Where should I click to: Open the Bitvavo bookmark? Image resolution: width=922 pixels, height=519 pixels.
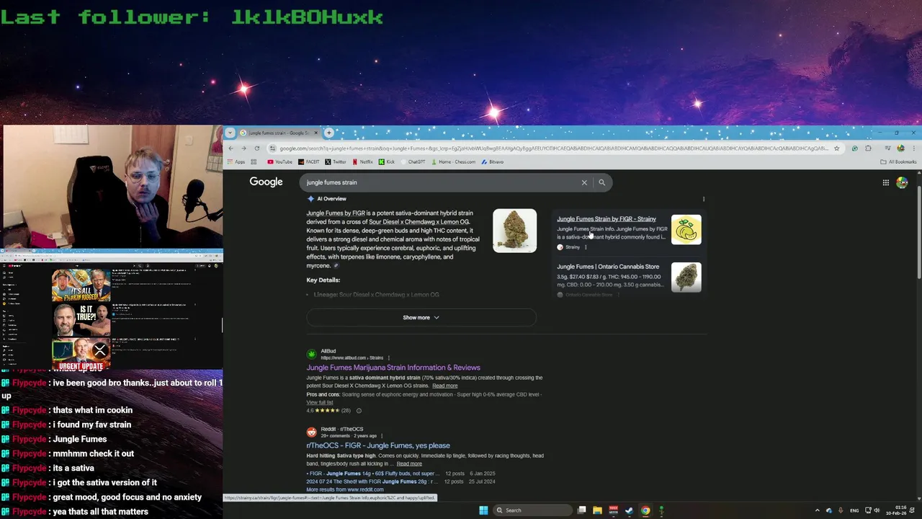point(493,161)
